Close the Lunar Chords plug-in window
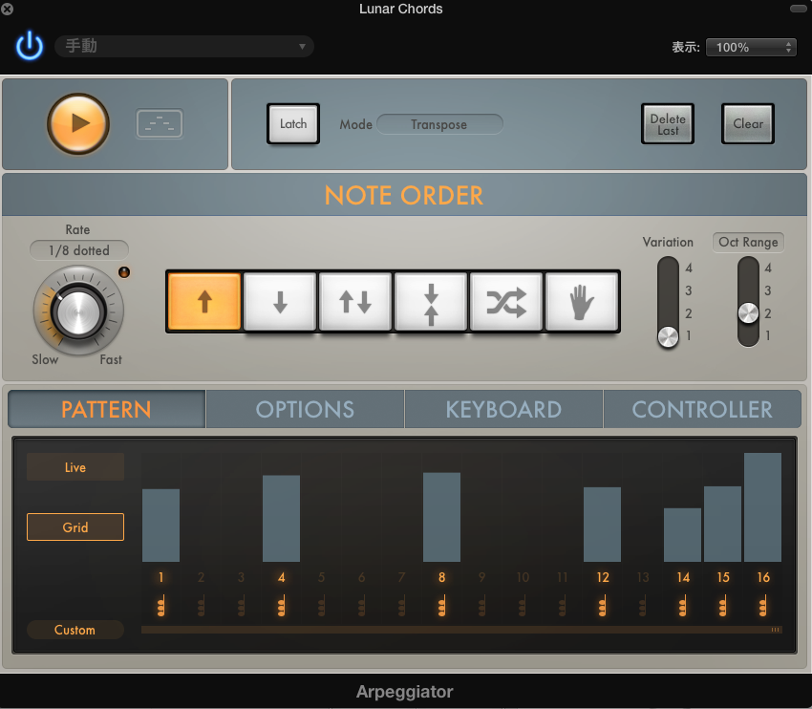 [x=8, y=9]
